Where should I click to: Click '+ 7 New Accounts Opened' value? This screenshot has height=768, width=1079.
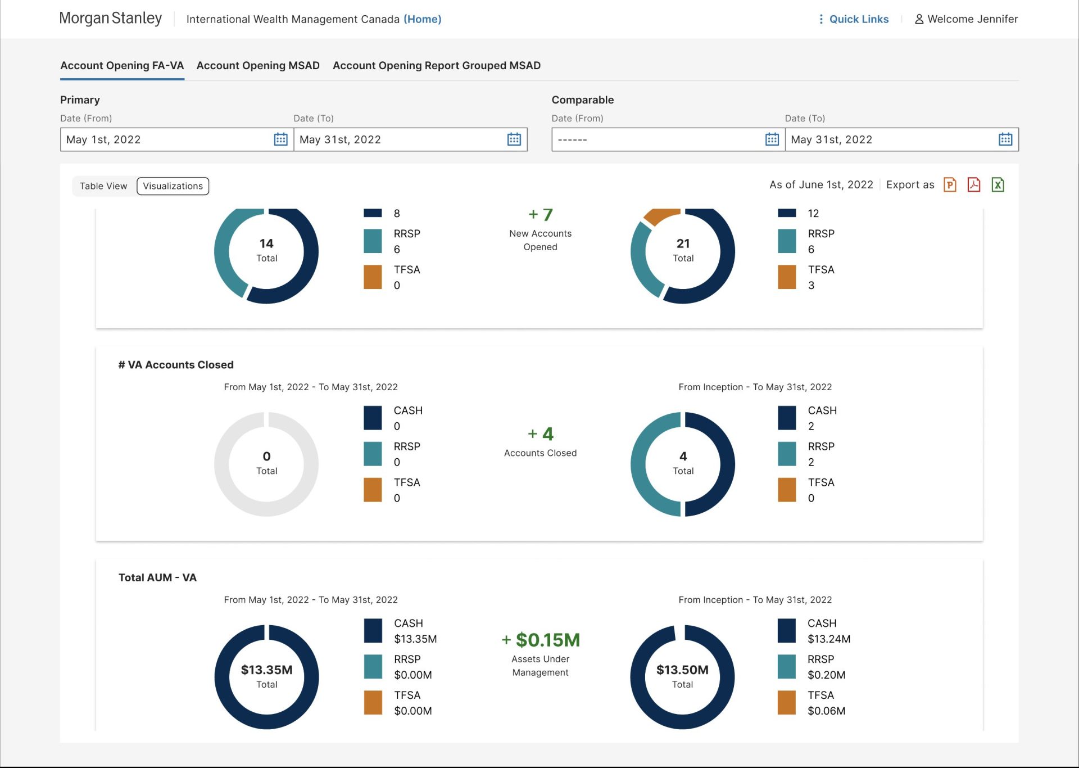tap(541, 215)
